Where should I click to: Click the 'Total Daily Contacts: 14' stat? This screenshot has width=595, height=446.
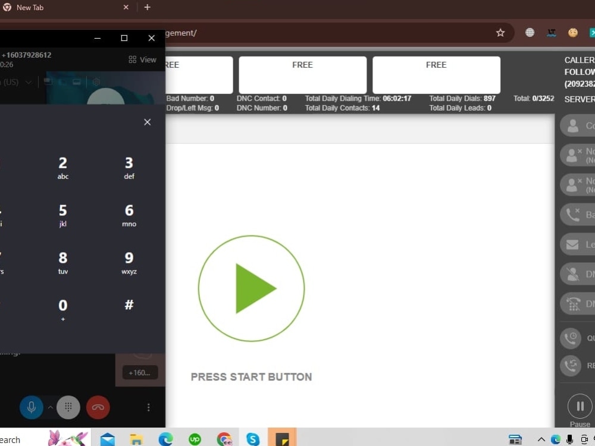pos(342,108)
